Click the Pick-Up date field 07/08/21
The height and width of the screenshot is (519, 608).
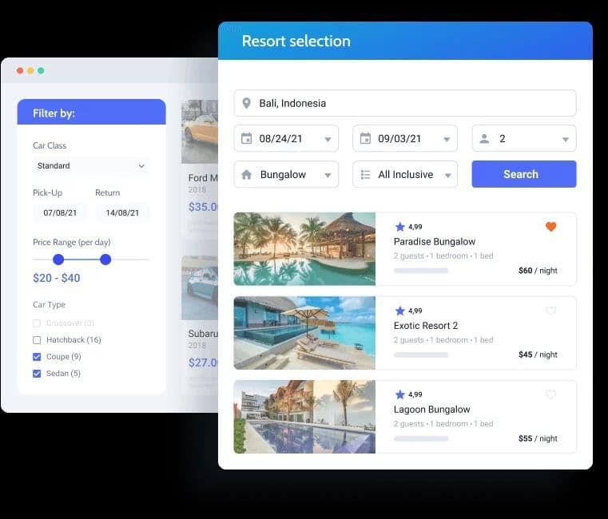[x=60, y=213]
